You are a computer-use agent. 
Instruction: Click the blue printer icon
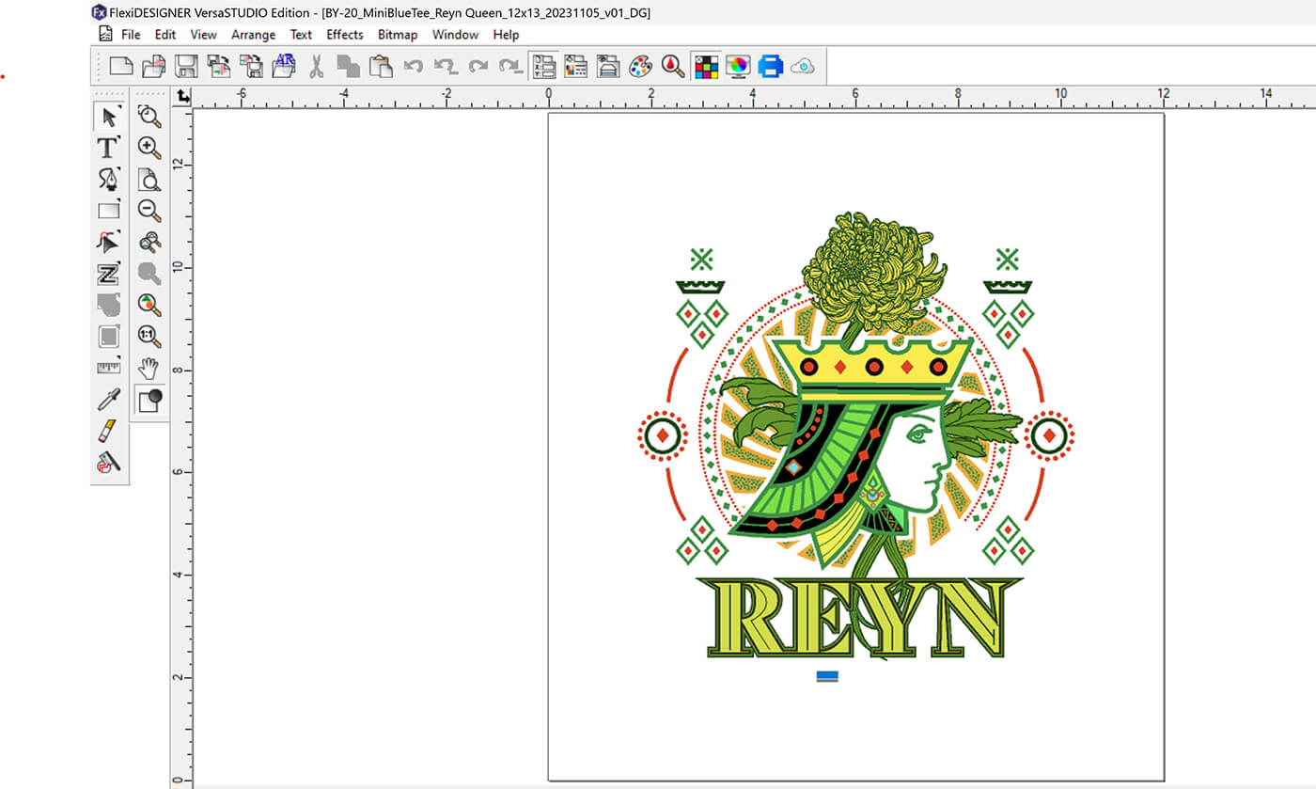(x=771, y=66)
